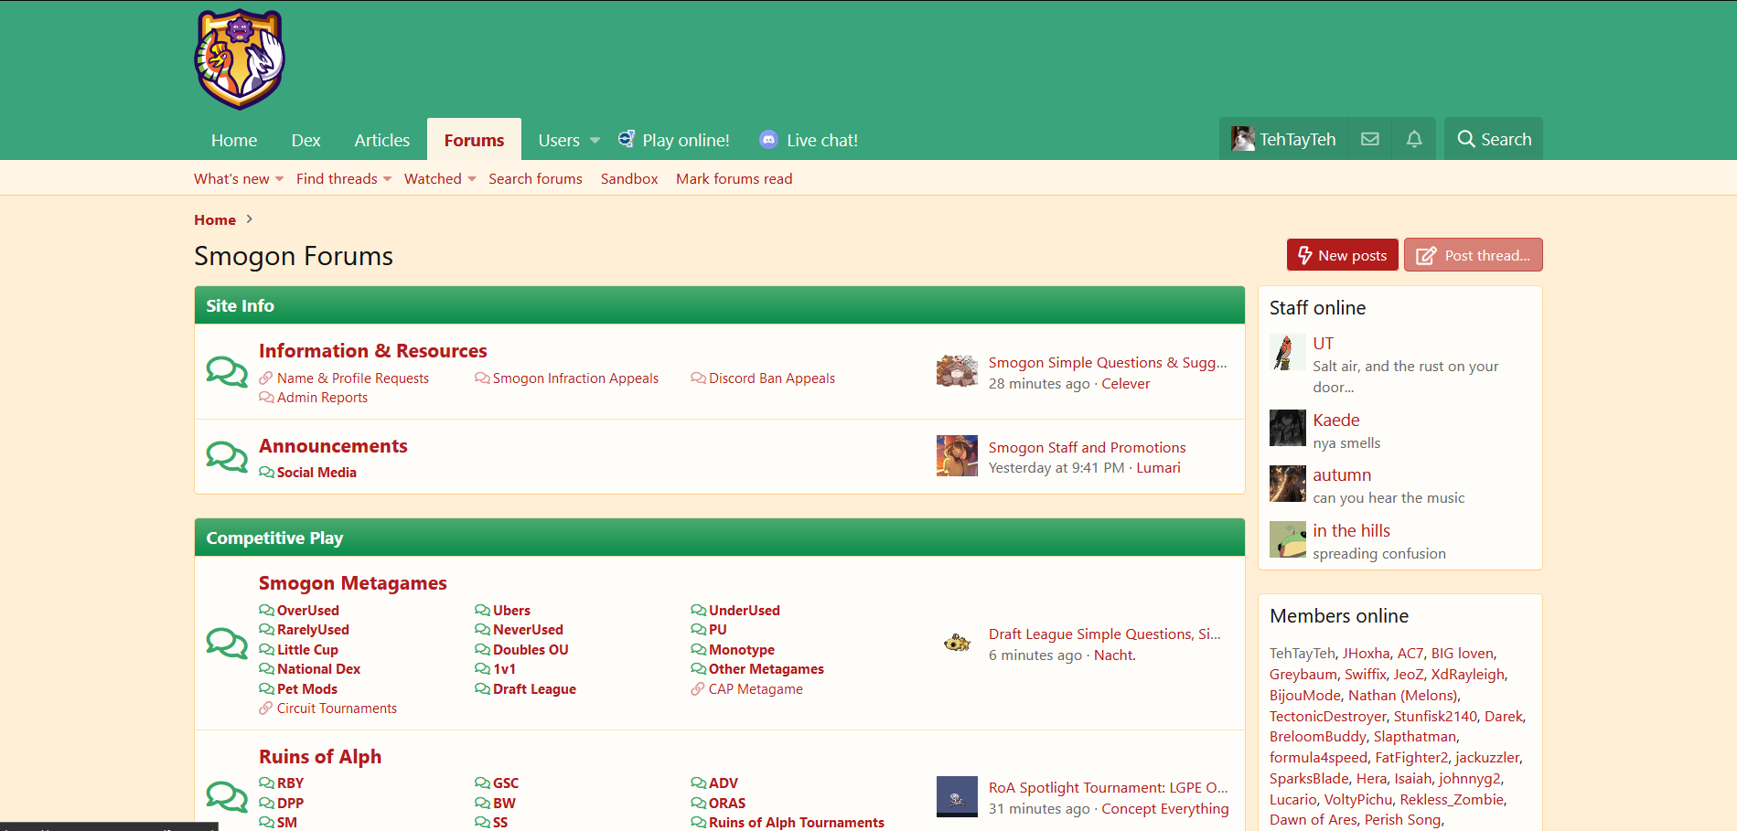
Task: Click the Smogon Metagames forum bubble icon
Action: (226, 643)
